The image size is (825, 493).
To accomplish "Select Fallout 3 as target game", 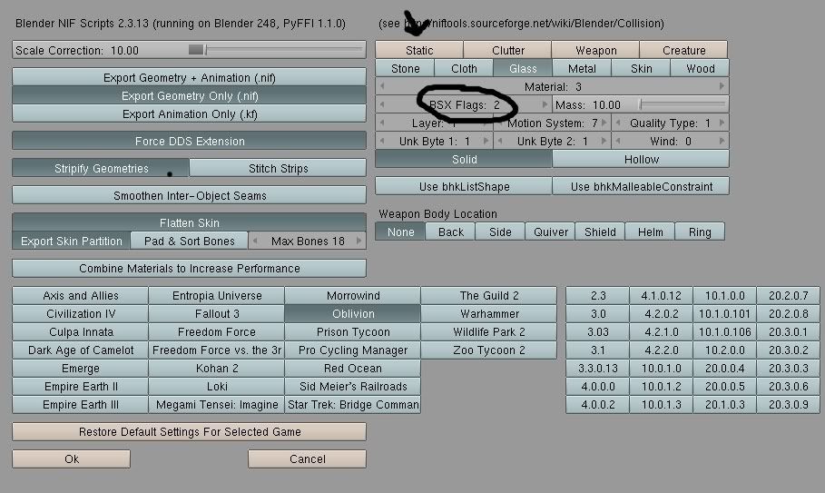I will point(217,313).
